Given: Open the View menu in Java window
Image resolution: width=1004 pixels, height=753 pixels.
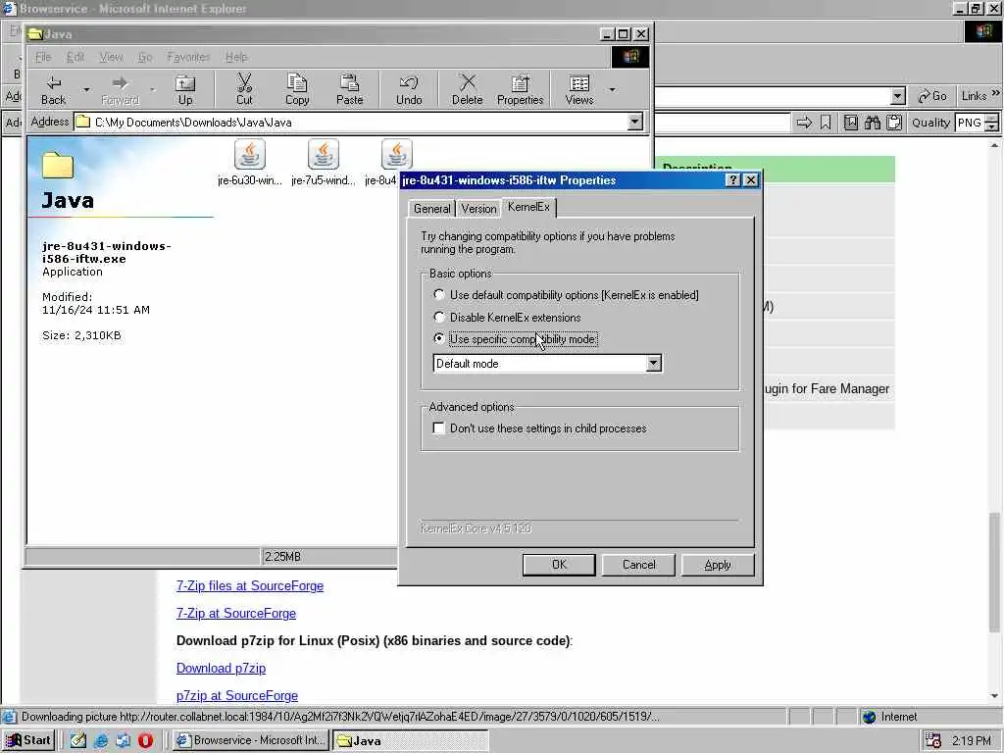Looking at the screenshot, I should click(x=111, y=57).
